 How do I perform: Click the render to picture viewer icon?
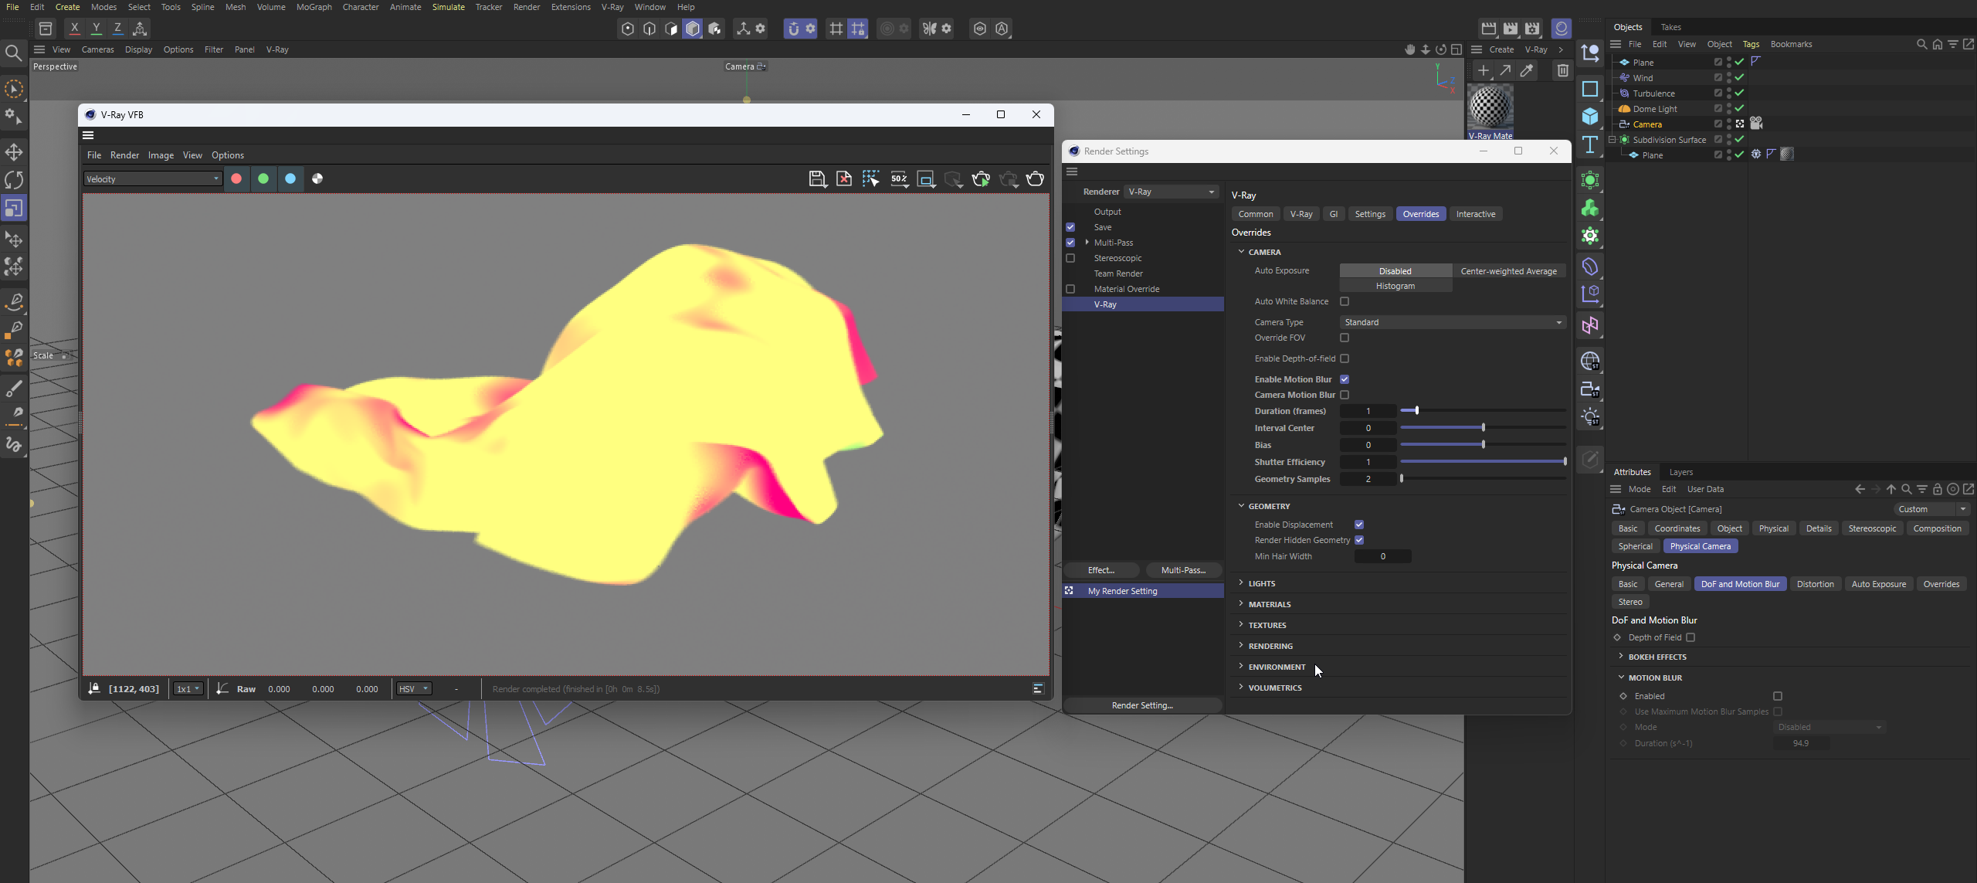(x=1511, y=29)
